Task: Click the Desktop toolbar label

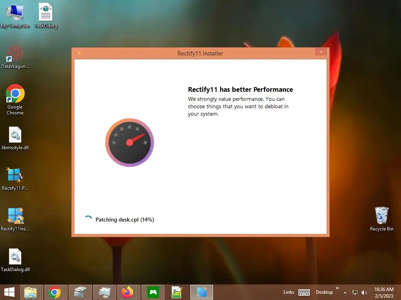Action: tap(324, 292)
